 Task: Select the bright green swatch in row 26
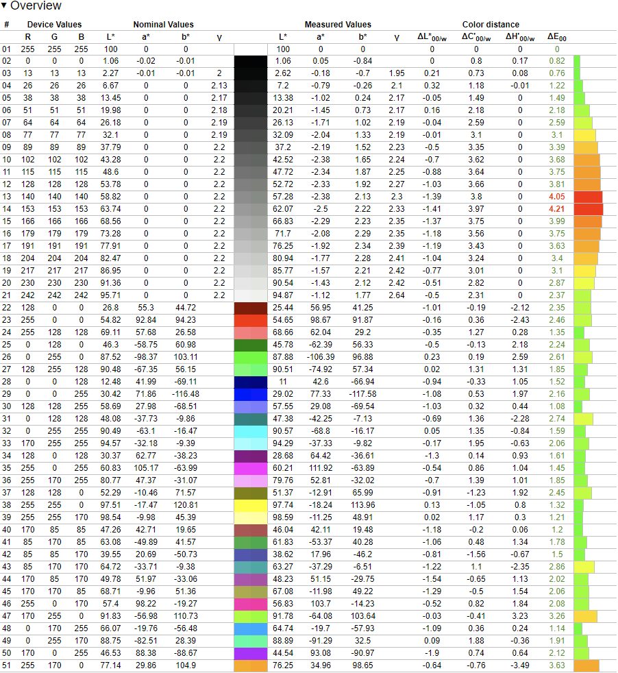coord(250,357)
